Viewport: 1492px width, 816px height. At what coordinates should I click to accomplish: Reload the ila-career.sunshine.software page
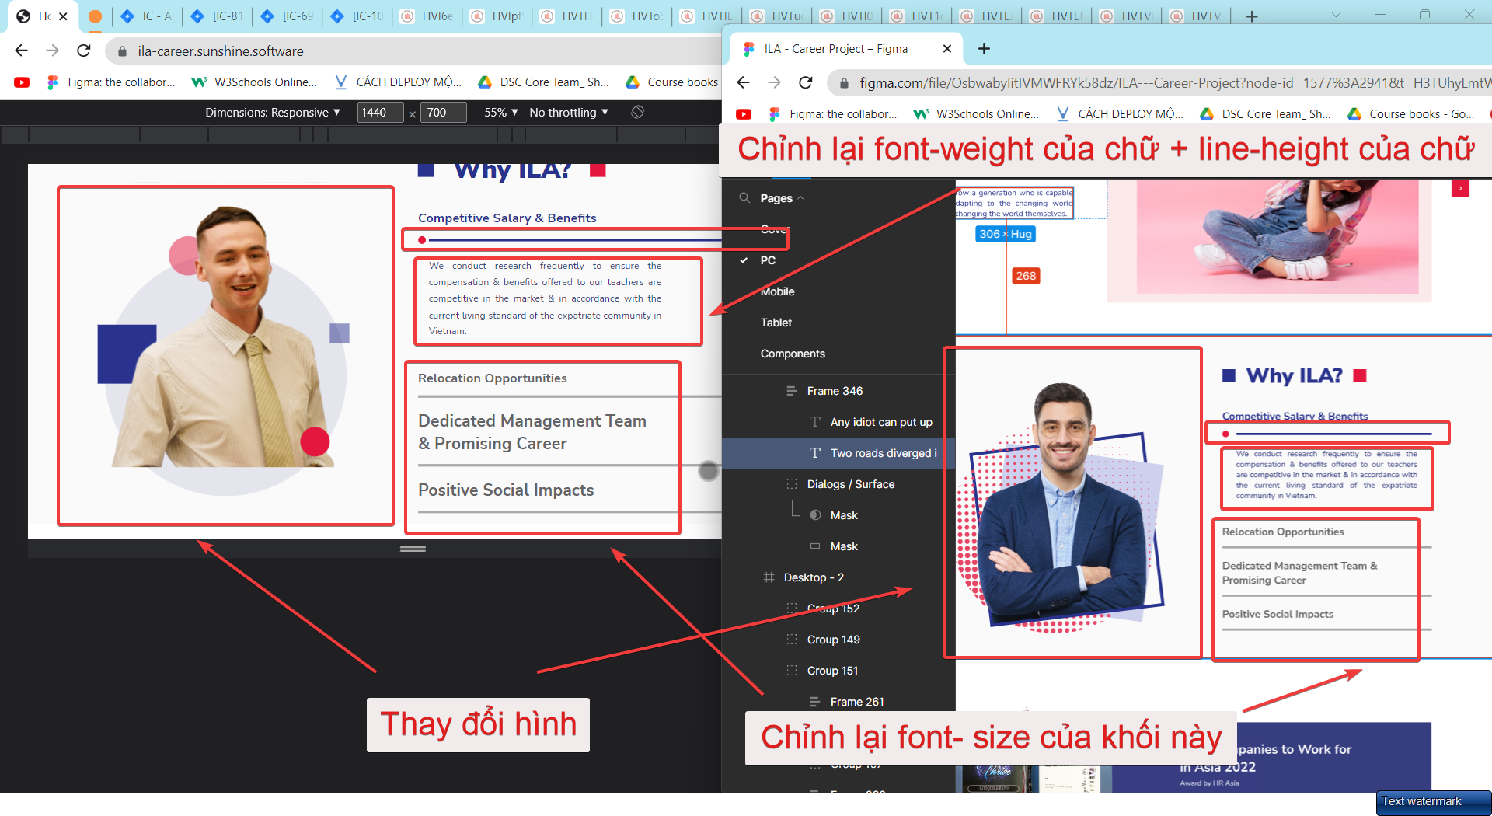[84, 51]
